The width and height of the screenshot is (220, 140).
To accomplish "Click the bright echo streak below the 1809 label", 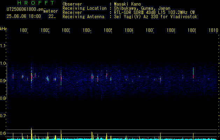I will [193, 73].
